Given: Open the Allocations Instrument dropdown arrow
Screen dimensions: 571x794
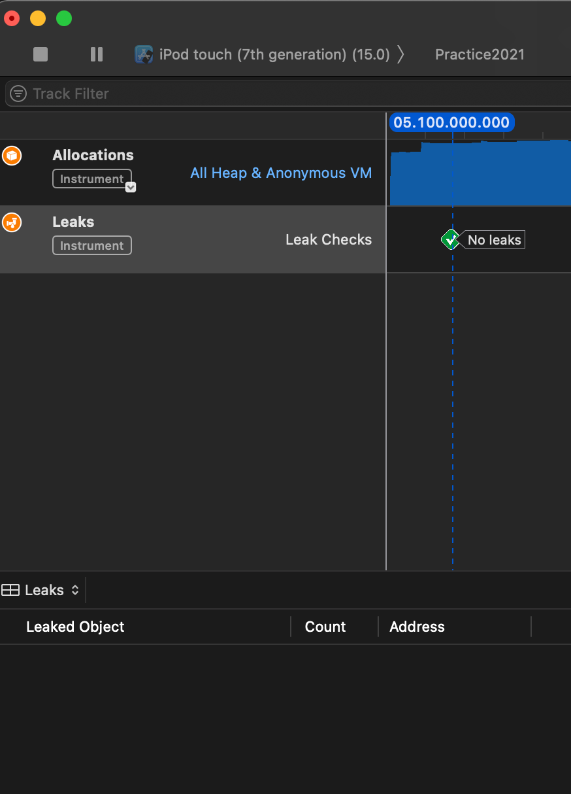Looking at the screenshot, I should [x=131, y=187].
